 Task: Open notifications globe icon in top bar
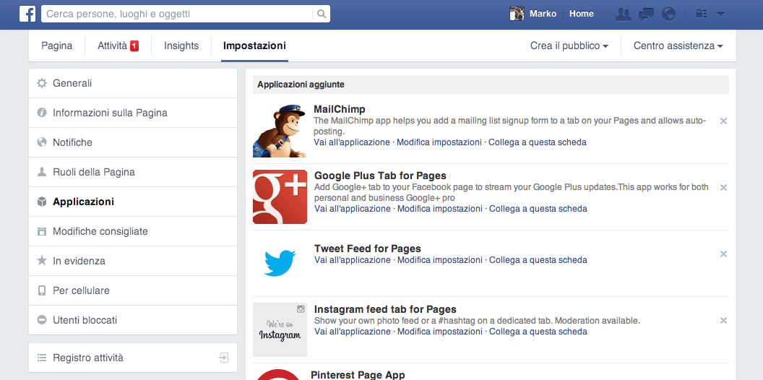668,14
